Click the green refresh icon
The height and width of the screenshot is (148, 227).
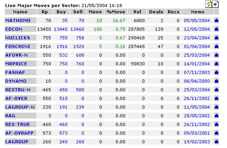point(208,4)
